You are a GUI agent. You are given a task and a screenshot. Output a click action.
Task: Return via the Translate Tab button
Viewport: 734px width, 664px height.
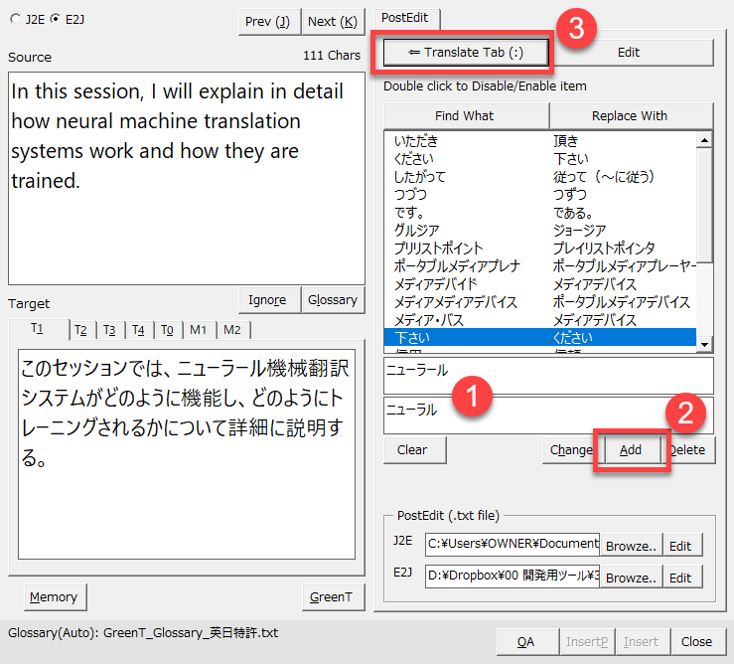461,53
